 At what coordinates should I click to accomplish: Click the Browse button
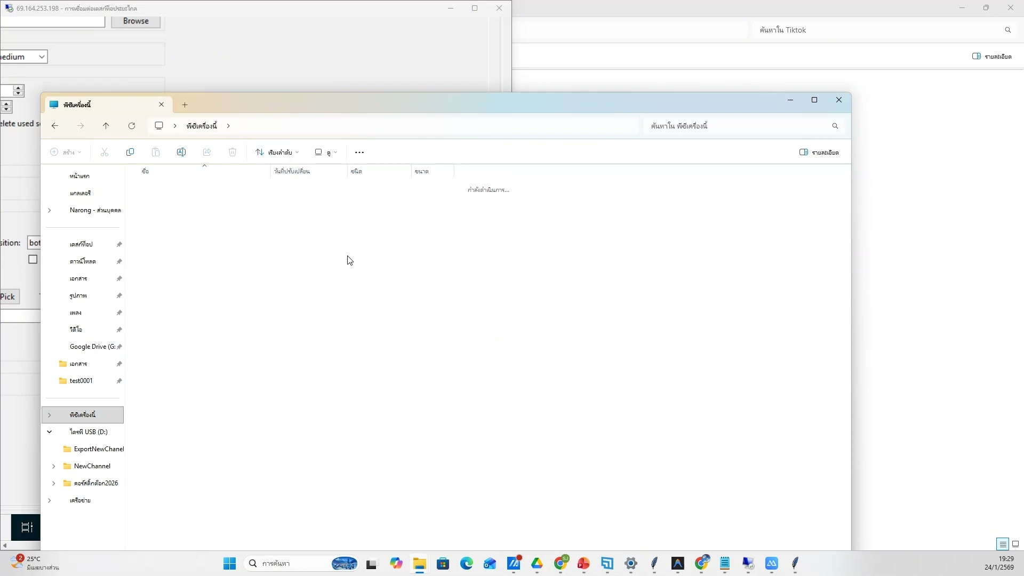pyautogui.click(x=135, y=21)
